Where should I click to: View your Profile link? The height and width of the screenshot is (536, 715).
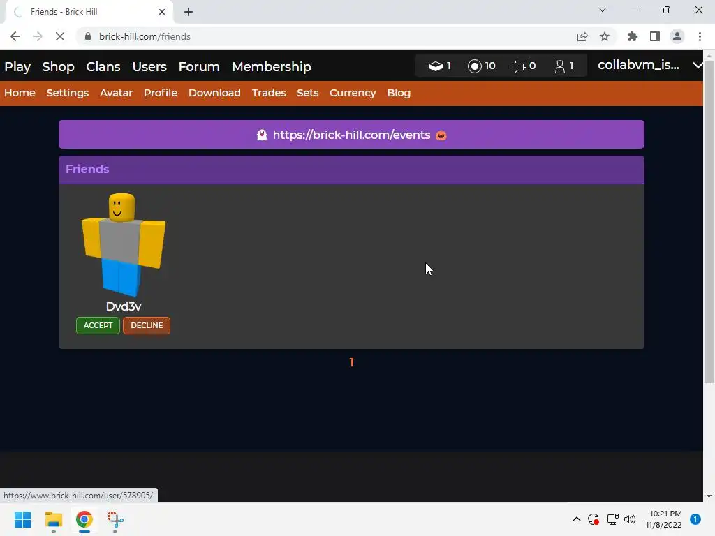[161, 93]
